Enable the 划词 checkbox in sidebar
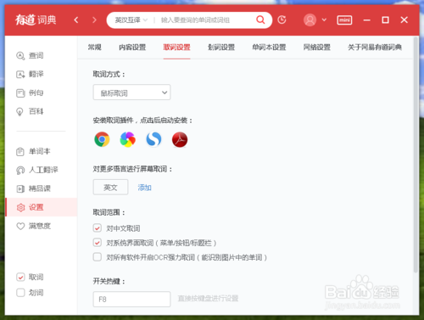 (x=20, y=293)
